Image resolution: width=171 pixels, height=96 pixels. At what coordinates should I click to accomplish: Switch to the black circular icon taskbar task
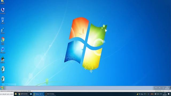(x=50, y=94)
